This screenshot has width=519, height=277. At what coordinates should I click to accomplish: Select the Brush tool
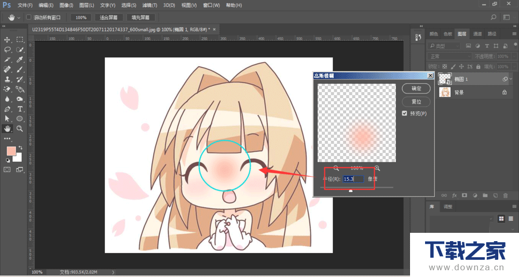coord(20,70)
